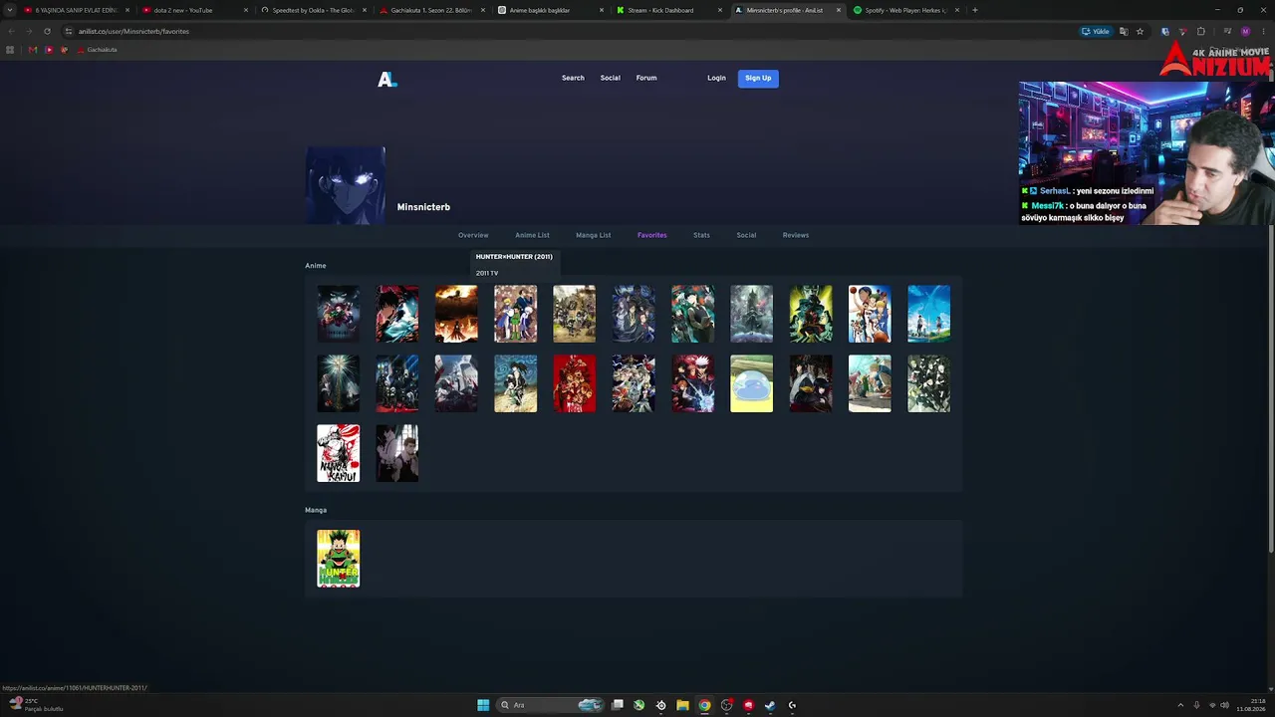Open the fiery orange anime poster
Screen dimensions: 1275x717
(456, 314)
